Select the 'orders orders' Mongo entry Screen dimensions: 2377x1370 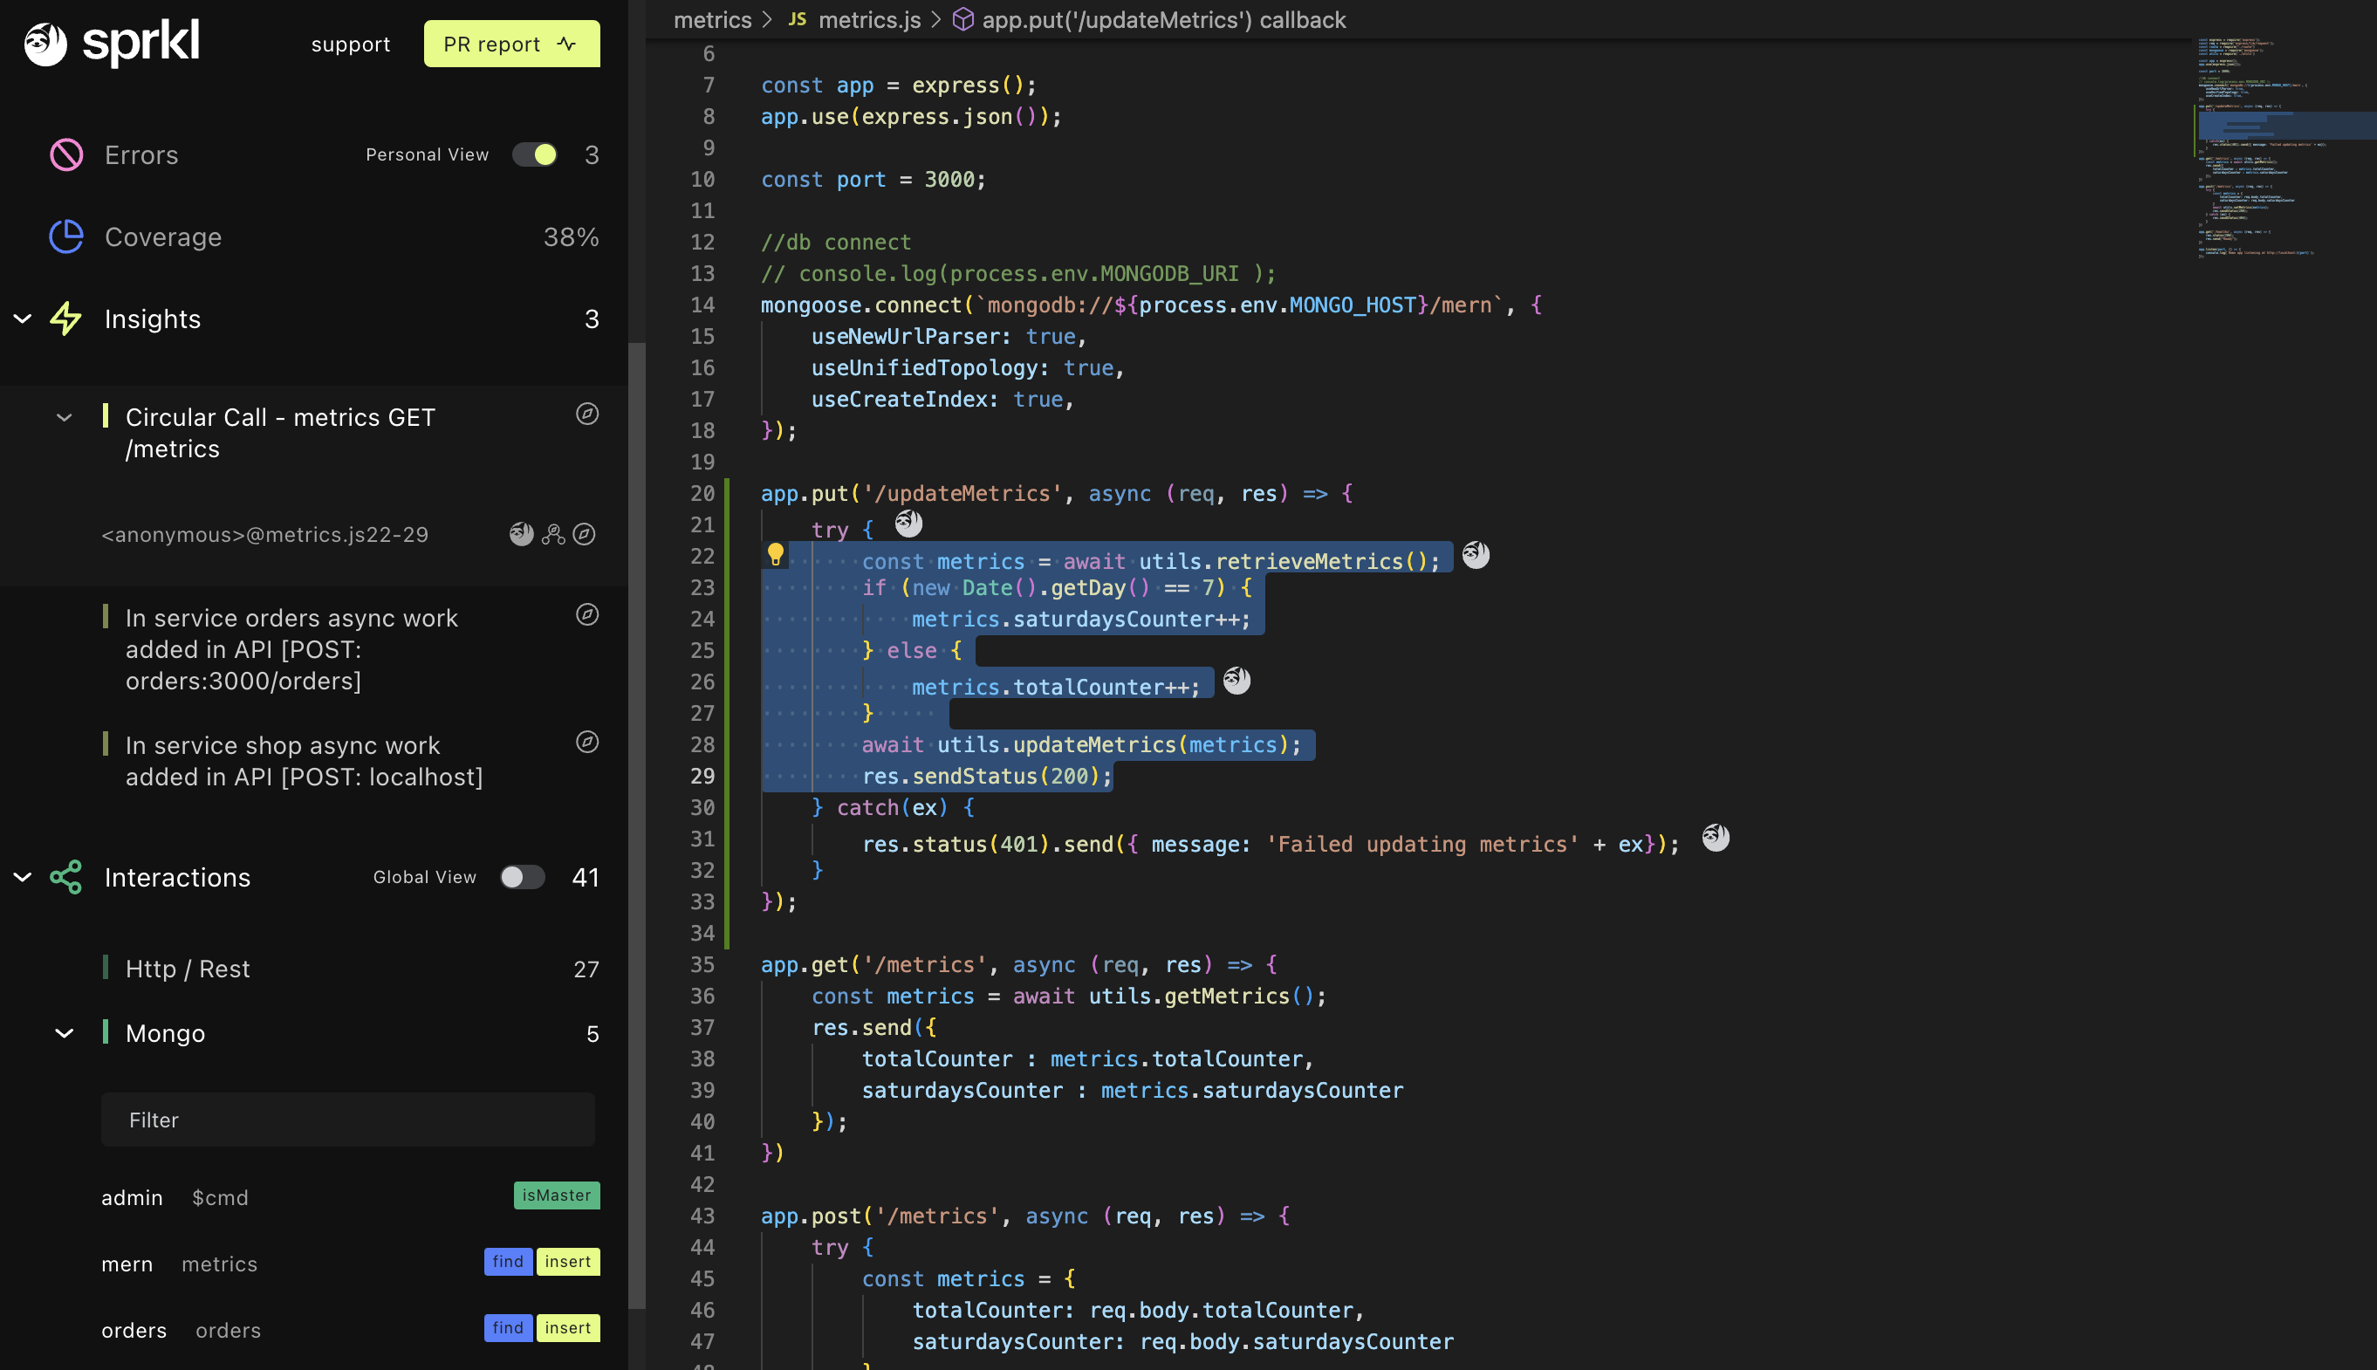click(181, 1331)
